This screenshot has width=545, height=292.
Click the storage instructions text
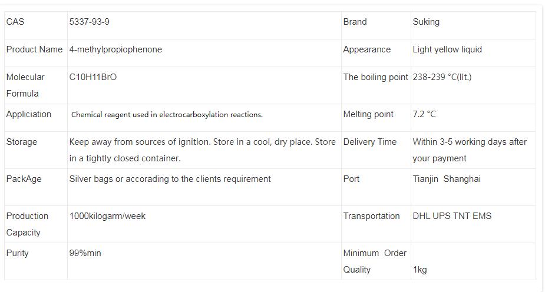coord(202,150)
